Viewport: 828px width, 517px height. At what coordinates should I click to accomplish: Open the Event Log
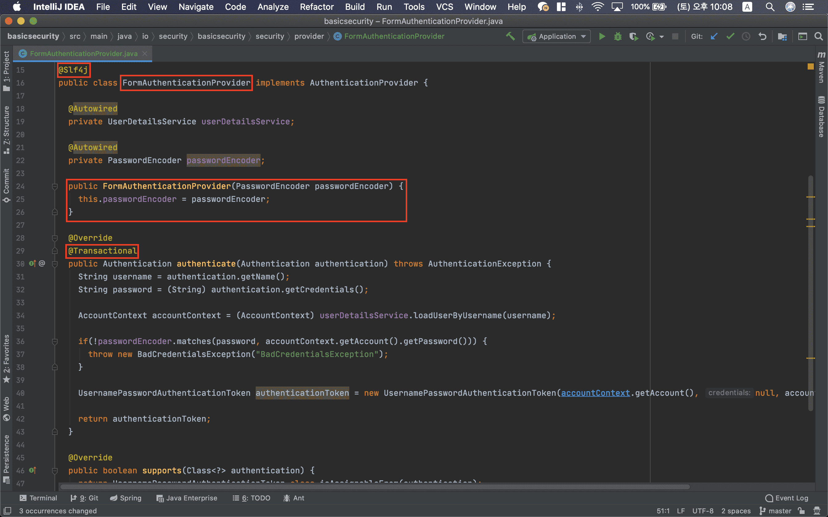(787, 498)
